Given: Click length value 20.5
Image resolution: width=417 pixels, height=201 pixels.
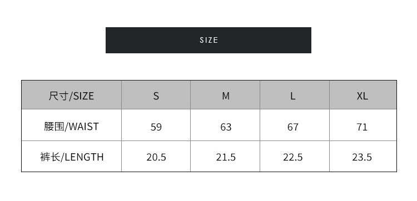Looking at the screenshot, I should pyautogui.click(x=156, y=157).
